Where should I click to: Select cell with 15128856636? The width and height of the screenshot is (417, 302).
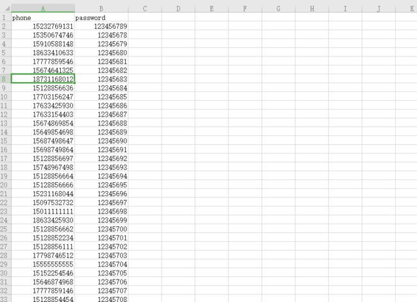[x=43, y=88]
